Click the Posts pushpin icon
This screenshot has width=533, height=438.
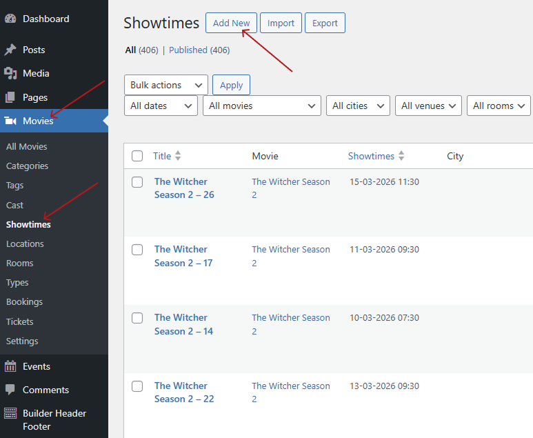tap(10, 50)
